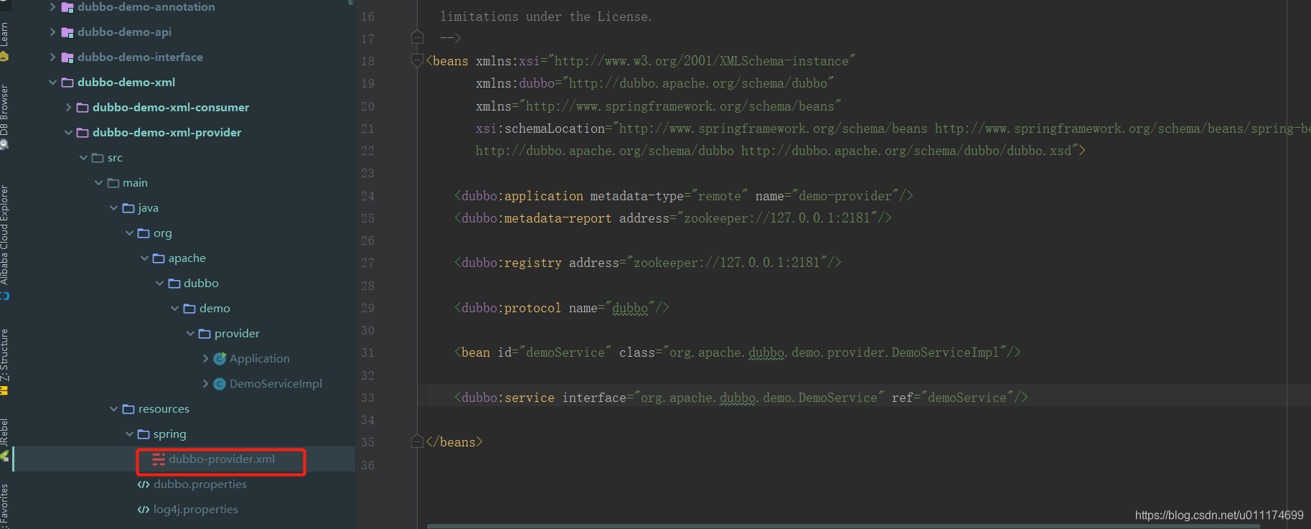
Task: Click the dubbo-demo-api module icon
Action: (x=67, y=32)
